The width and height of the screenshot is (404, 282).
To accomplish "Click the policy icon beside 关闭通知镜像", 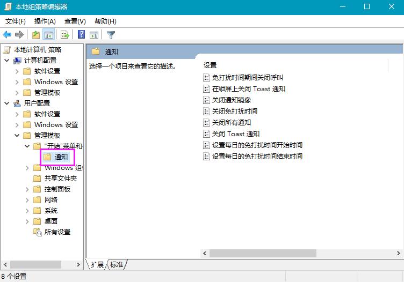I will coord(206,100).
